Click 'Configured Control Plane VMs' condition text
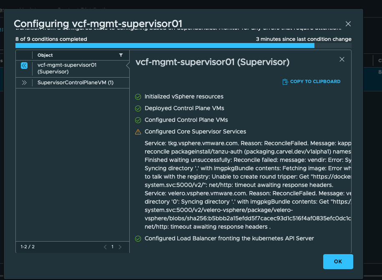The height and width of the screenshot is (280, 382). pyautogui.click(x=186, y=120)
